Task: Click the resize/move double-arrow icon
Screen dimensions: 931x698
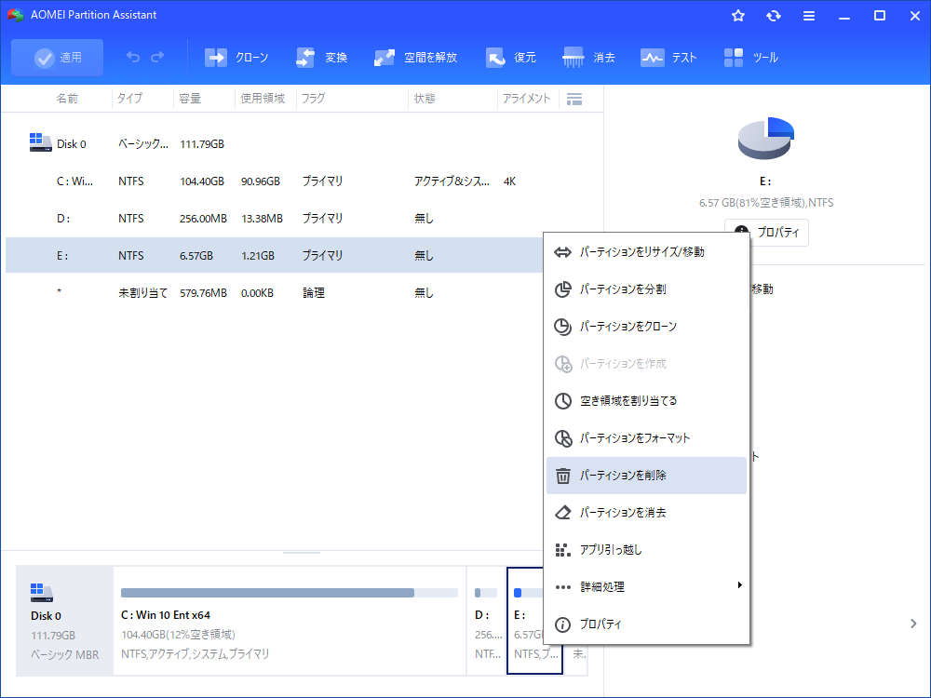Action: 563,252
